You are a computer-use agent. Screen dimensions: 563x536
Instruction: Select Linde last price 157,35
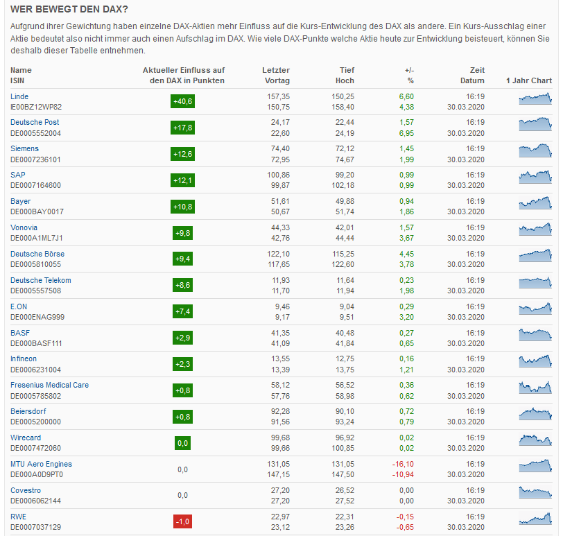point(278,96)
